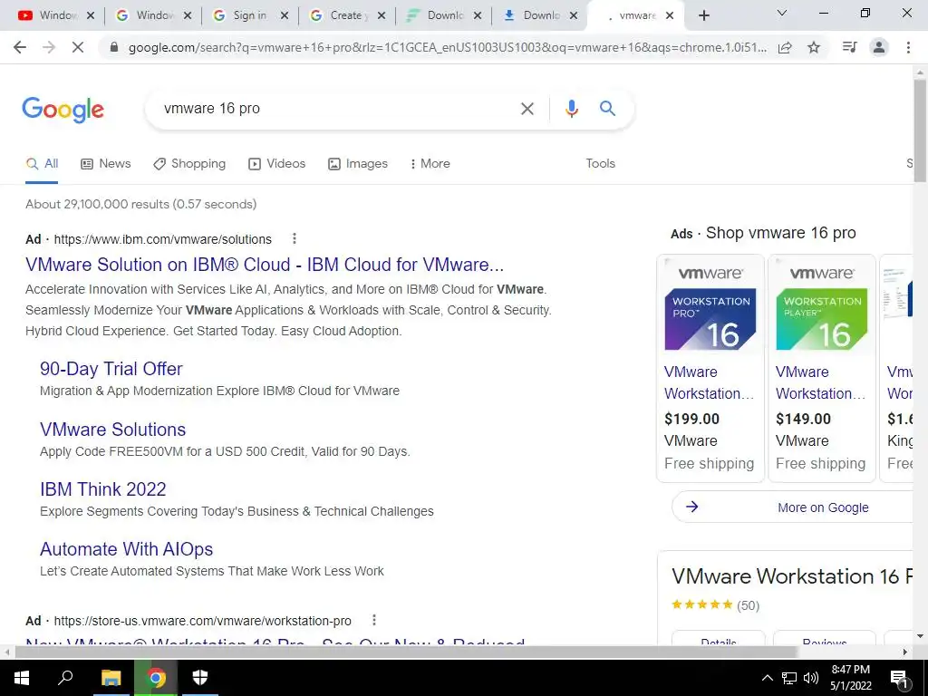Open VMware Solution on IBM Cloud link

point(265,265)
